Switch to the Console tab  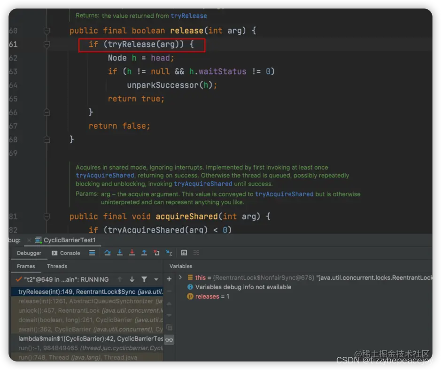[x=66, y=253]
